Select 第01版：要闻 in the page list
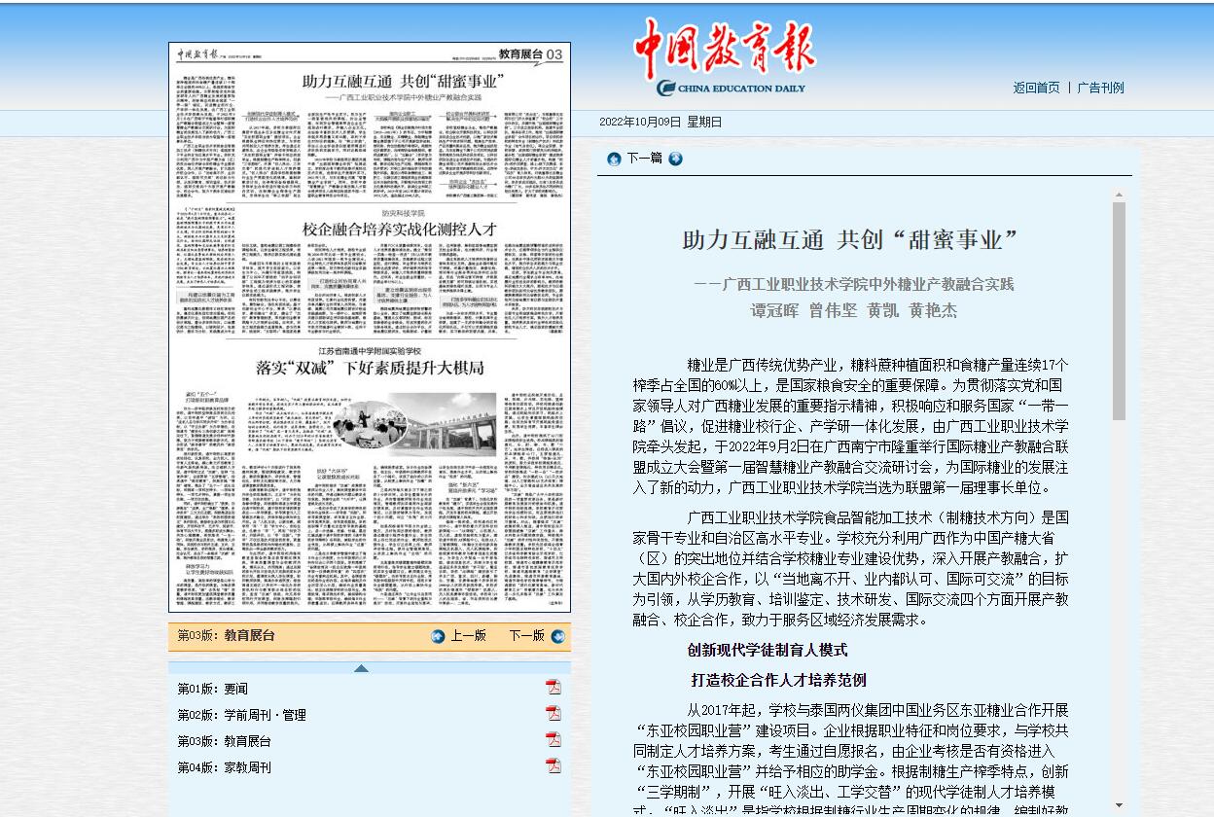Viewport: 1214px width, 817px height. (212, 689)
